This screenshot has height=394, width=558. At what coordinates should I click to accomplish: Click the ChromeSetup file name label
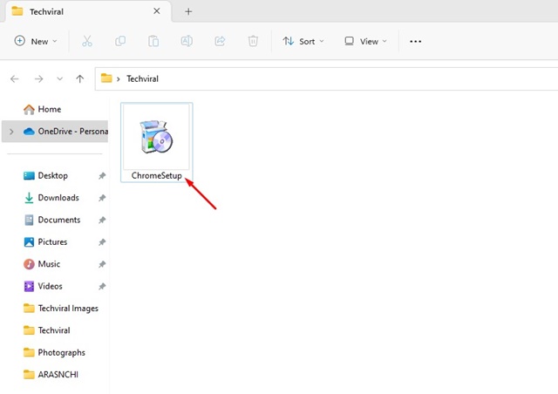click(x=157, y=175)
